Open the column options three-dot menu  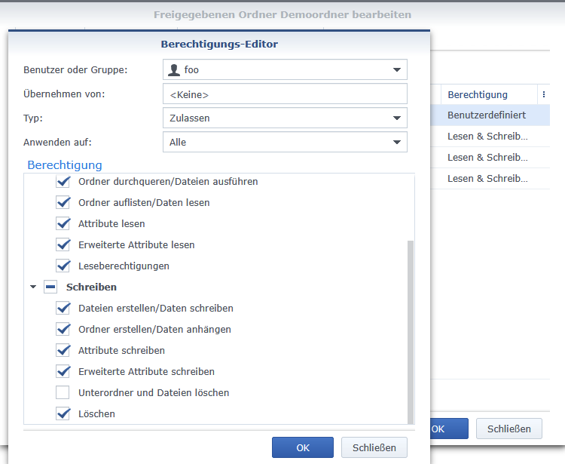(544, 94)
